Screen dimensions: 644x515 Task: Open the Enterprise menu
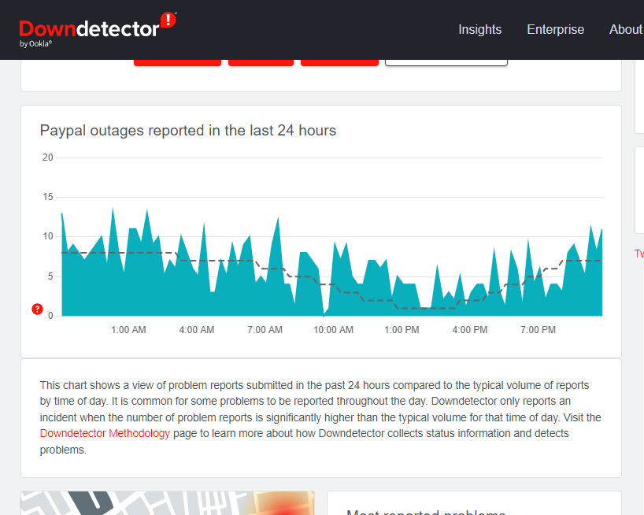tap(555, 30)
